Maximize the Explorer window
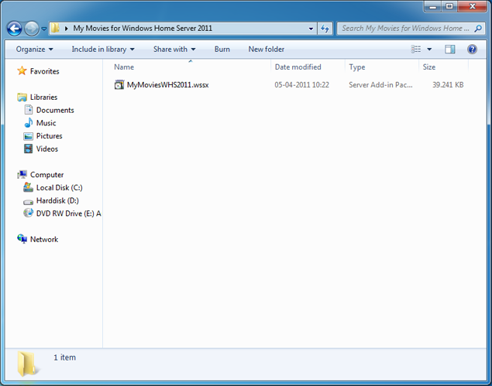The height and width of the screenshot is (386, 492). click(x=449, y=6)
